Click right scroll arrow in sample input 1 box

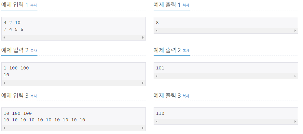(x=143, y=38)
